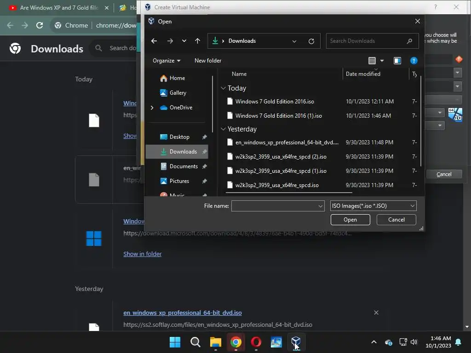The height and width of the screenshot is (353, 471).
Task: Click the Open button
Action: (350, 220)
